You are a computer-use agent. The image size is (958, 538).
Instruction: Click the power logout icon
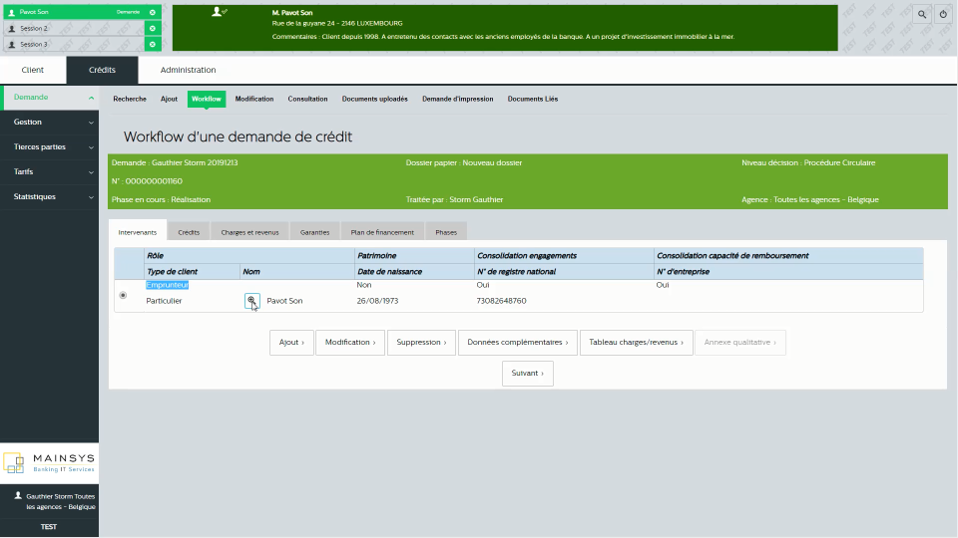(x=943, y=14)
